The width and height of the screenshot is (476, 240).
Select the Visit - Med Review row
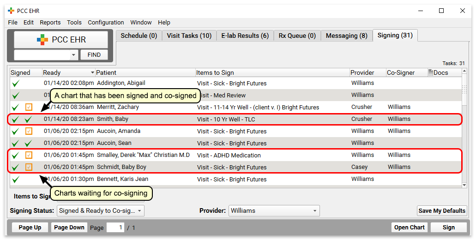click(x=235, y=95)
